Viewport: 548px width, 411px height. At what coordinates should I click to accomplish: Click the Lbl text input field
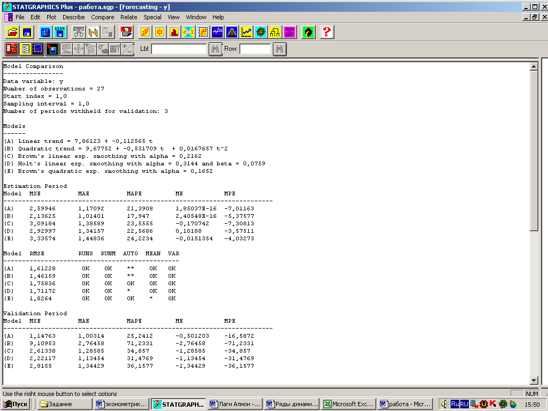tap(179, 49)
